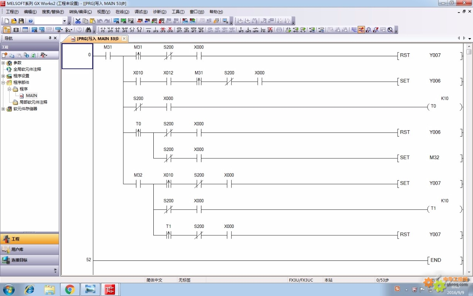Image resolution: width=473 pixels, height=296 pixels.
Task: Open the 在线(O) menu
Action: (122, 12)
